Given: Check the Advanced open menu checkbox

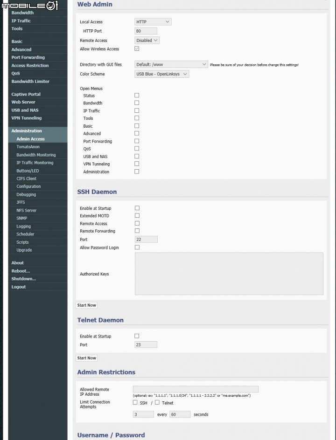Looking at the screenshot, I should [137, 133].
